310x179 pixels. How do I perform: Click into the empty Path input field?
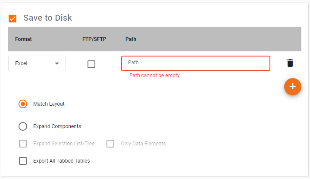(x=195, y=63)
